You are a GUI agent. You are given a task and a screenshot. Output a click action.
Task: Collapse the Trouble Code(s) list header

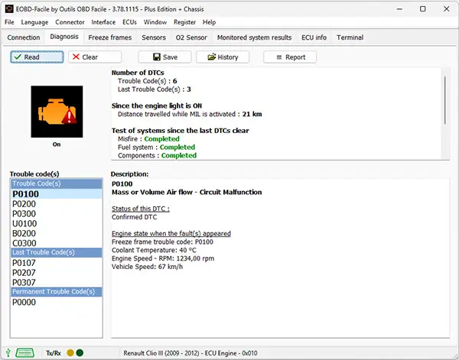56,183
